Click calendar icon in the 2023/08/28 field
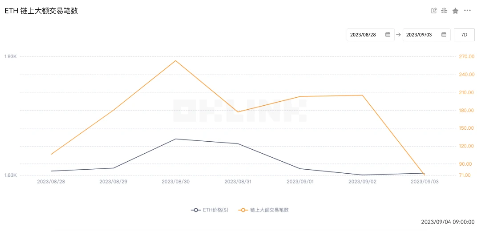Viewport: 481px width, 231px height. [388, 35]
